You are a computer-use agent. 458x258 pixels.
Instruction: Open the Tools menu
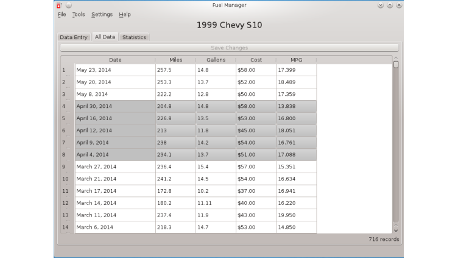point(79,15)
